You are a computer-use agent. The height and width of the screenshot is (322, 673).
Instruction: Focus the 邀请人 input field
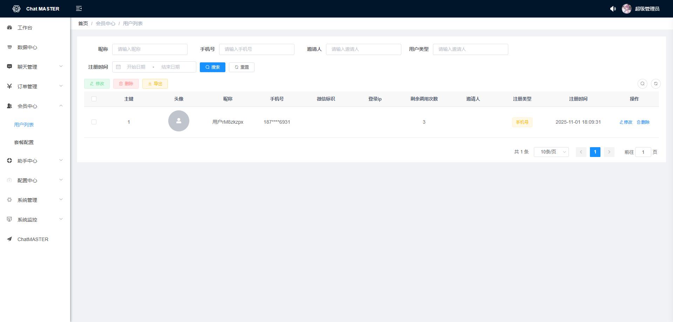click(x=363, y=49)
